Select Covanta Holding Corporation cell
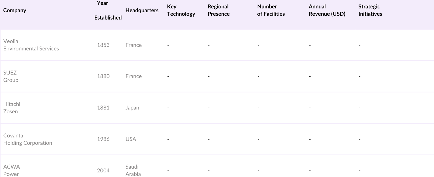Viewport: 434px width, 177px height. click(x=28, y=139)
